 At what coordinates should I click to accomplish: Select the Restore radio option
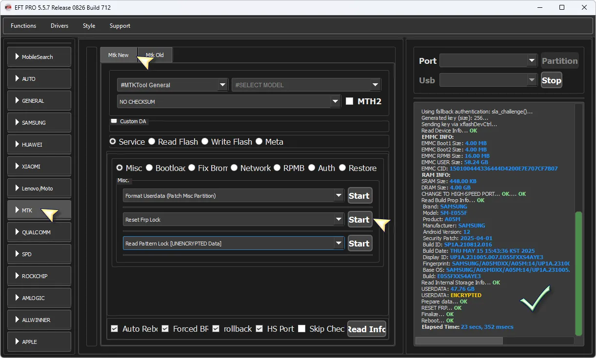point(342,168)
